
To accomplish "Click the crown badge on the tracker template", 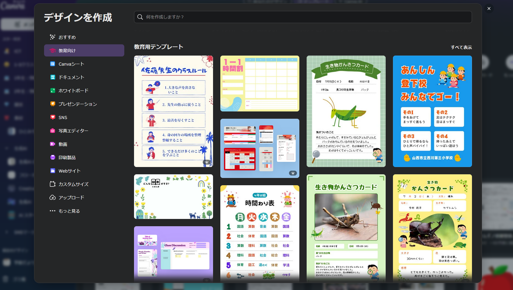I will [x=293, y=173].
